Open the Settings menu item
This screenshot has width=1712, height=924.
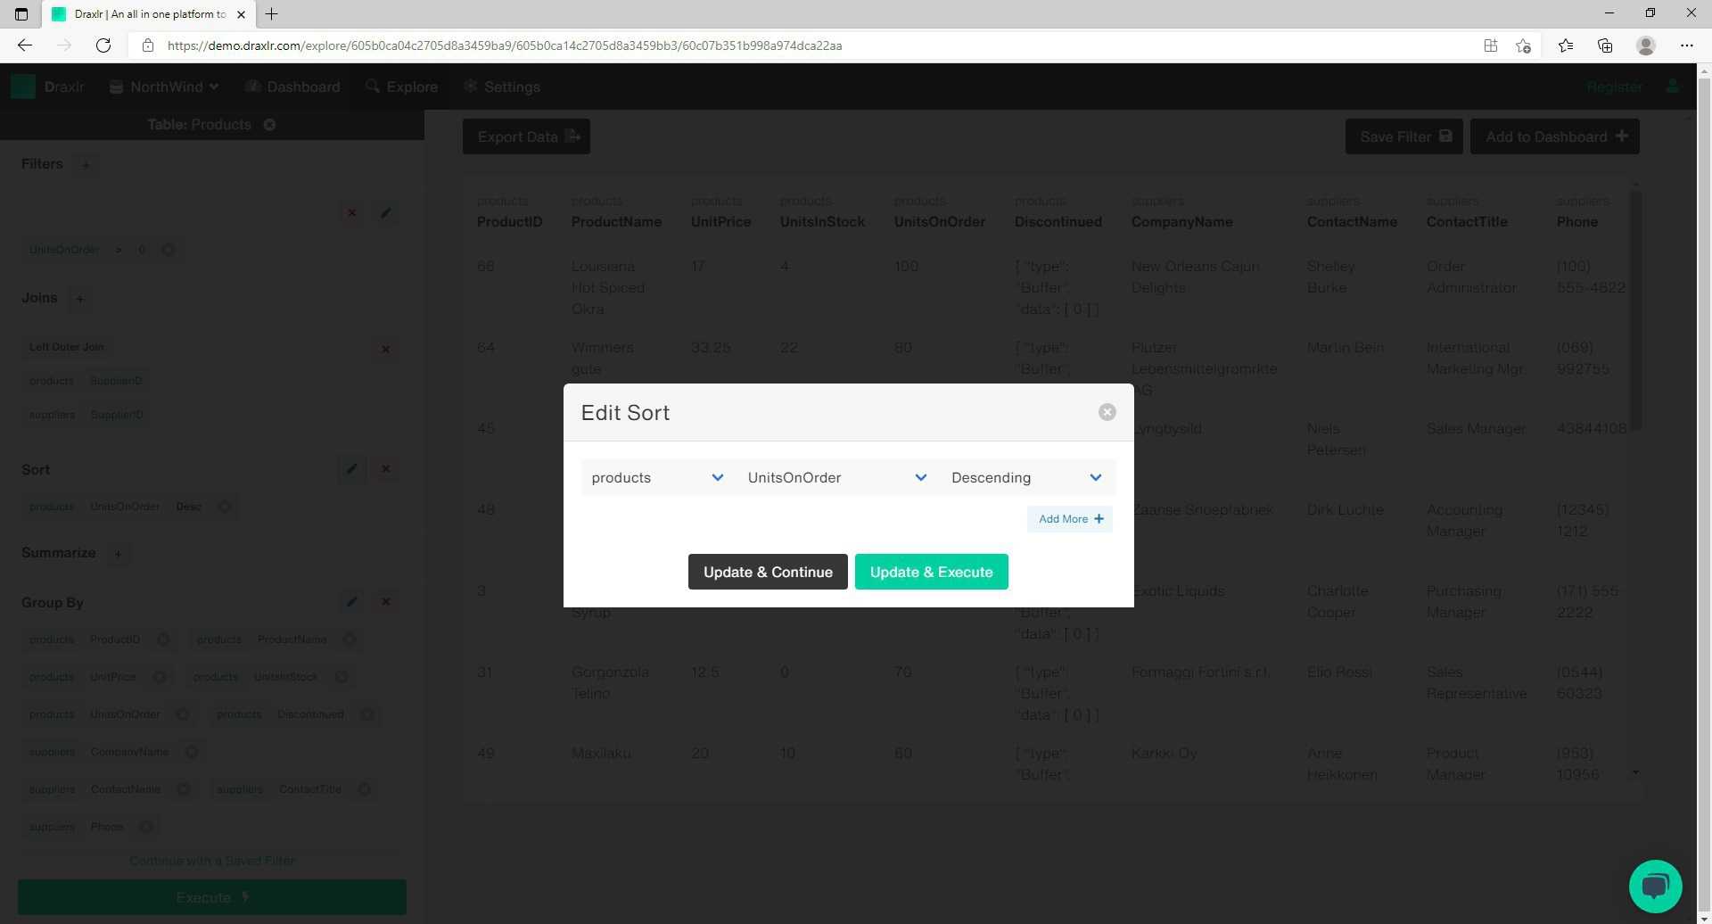(x=502, y=87)
